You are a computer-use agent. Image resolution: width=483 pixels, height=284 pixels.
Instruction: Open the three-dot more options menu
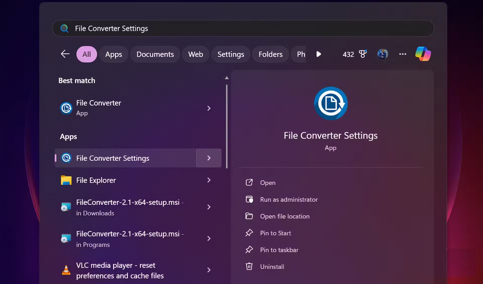403,54
